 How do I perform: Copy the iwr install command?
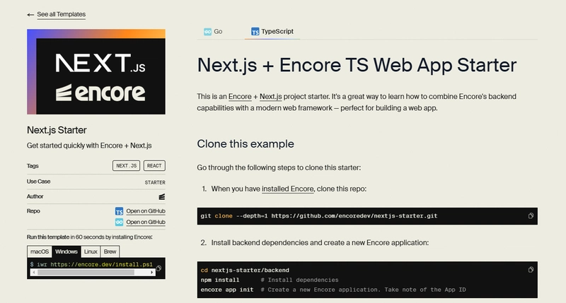point(158,268)
